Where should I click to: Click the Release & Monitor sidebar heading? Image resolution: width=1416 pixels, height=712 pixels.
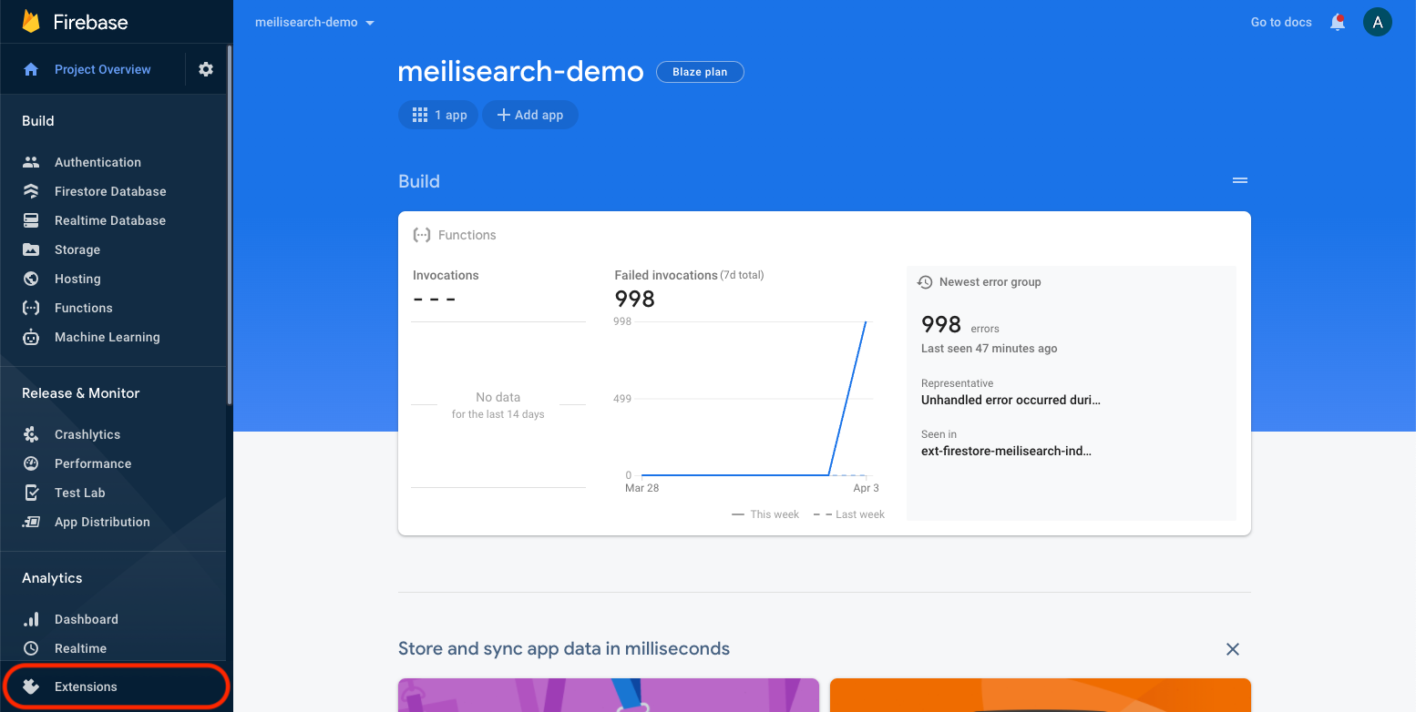click(x=81, y=393)
